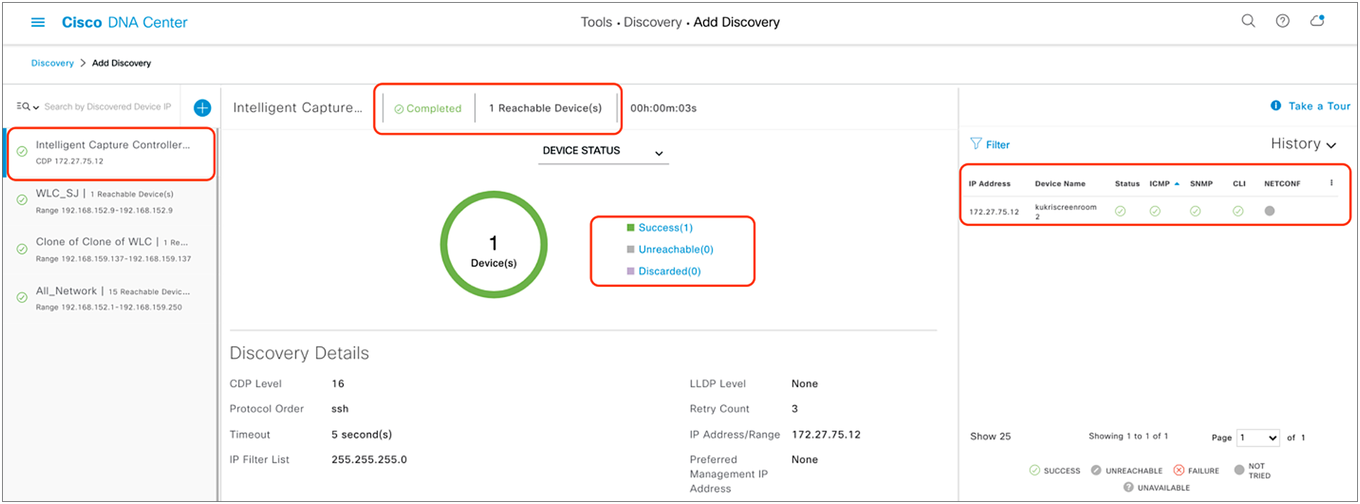Click the Status success icon in device row

tap(1120, 211)
